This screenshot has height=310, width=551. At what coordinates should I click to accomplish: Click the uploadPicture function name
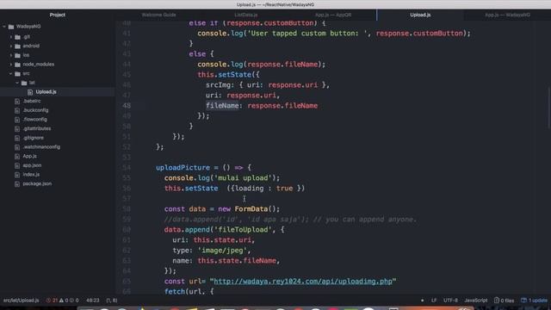[x=183, y=168]
